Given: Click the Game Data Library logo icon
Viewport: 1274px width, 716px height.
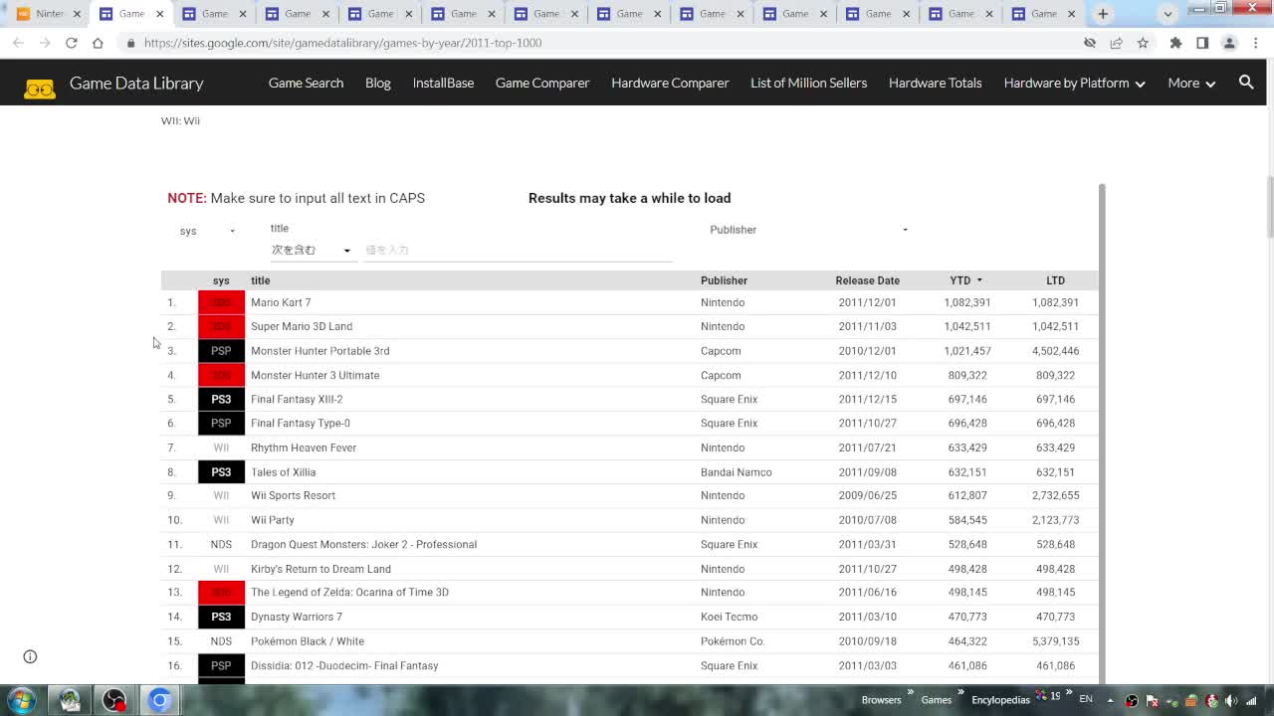Looking at the screenshot, I should 40,89.
